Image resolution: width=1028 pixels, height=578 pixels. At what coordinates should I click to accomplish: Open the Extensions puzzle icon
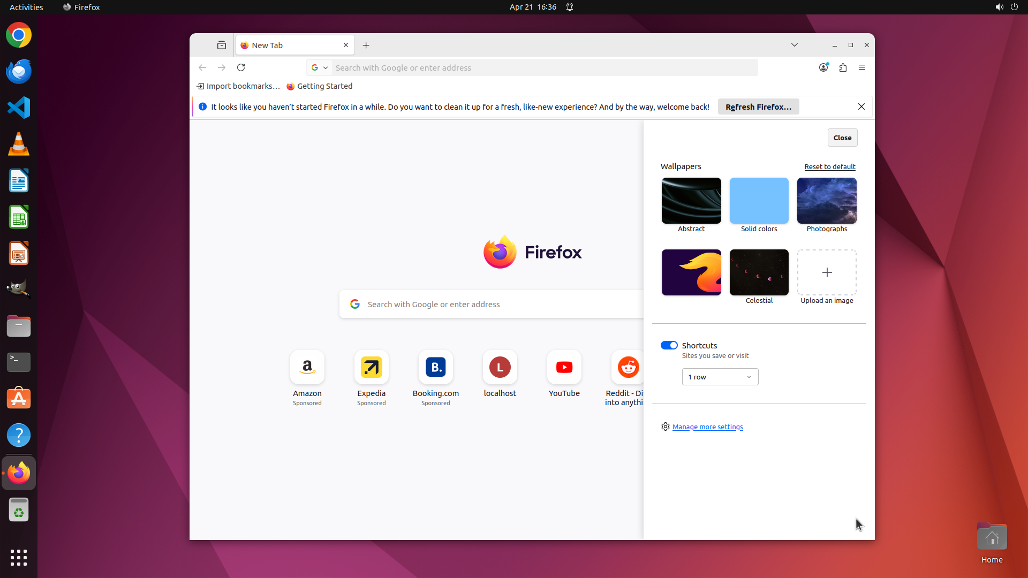(x=843, y=67)
